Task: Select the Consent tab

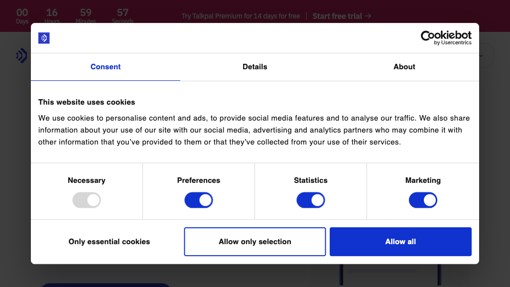Action: coord(105,66)
